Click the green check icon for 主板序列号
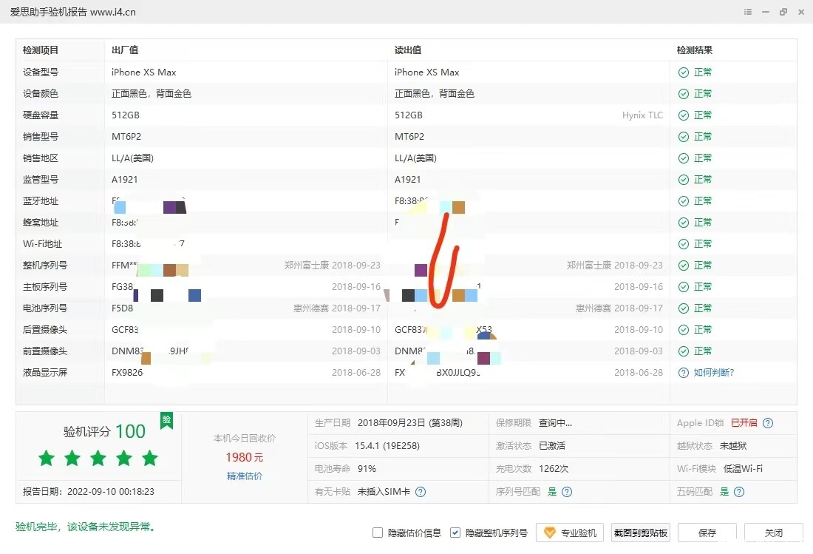 pyautogui.click(x=684, y=287)
